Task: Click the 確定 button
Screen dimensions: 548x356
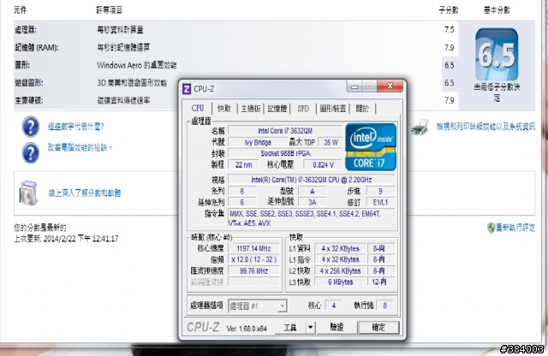Action: coord(378,328)
